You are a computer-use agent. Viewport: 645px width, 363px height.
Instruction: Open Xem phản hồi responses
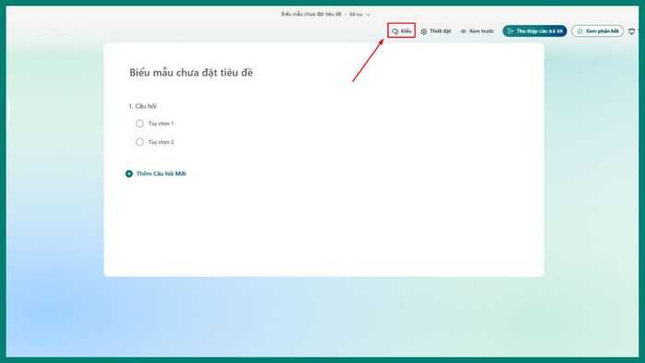pyautogui.click(x=597, y=30)
